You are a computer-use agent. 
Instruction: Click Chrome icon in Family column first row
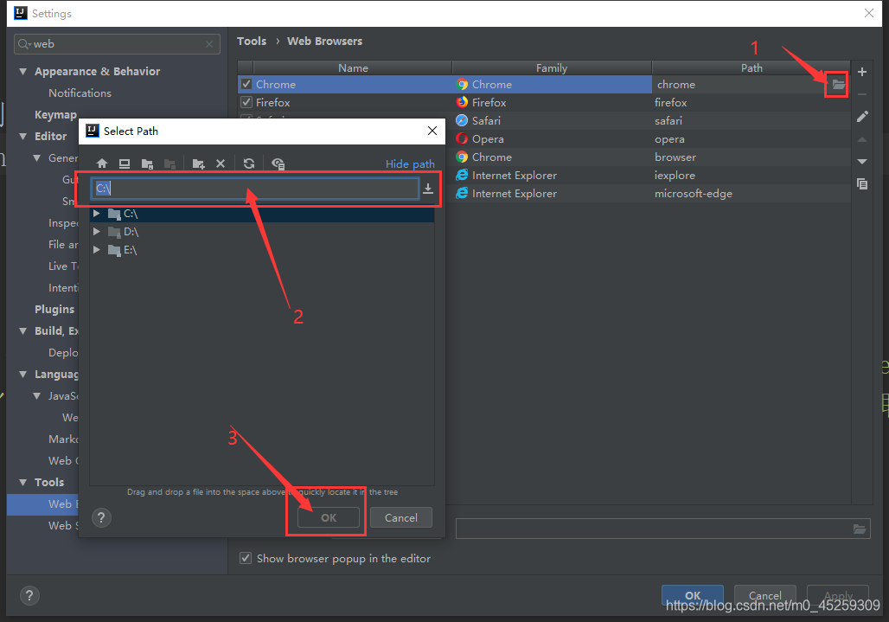pos(462,85)
